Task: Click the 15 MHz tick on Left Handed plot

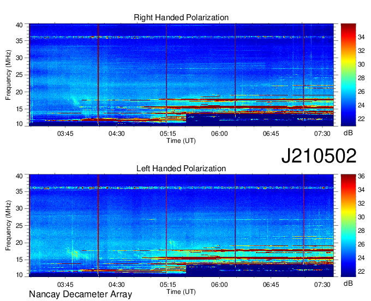Action: 19,260
